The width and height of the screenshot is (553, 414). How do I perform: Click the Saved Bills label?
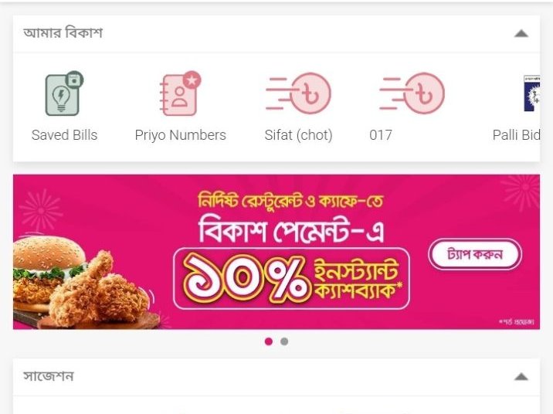(x=64, y=135)
